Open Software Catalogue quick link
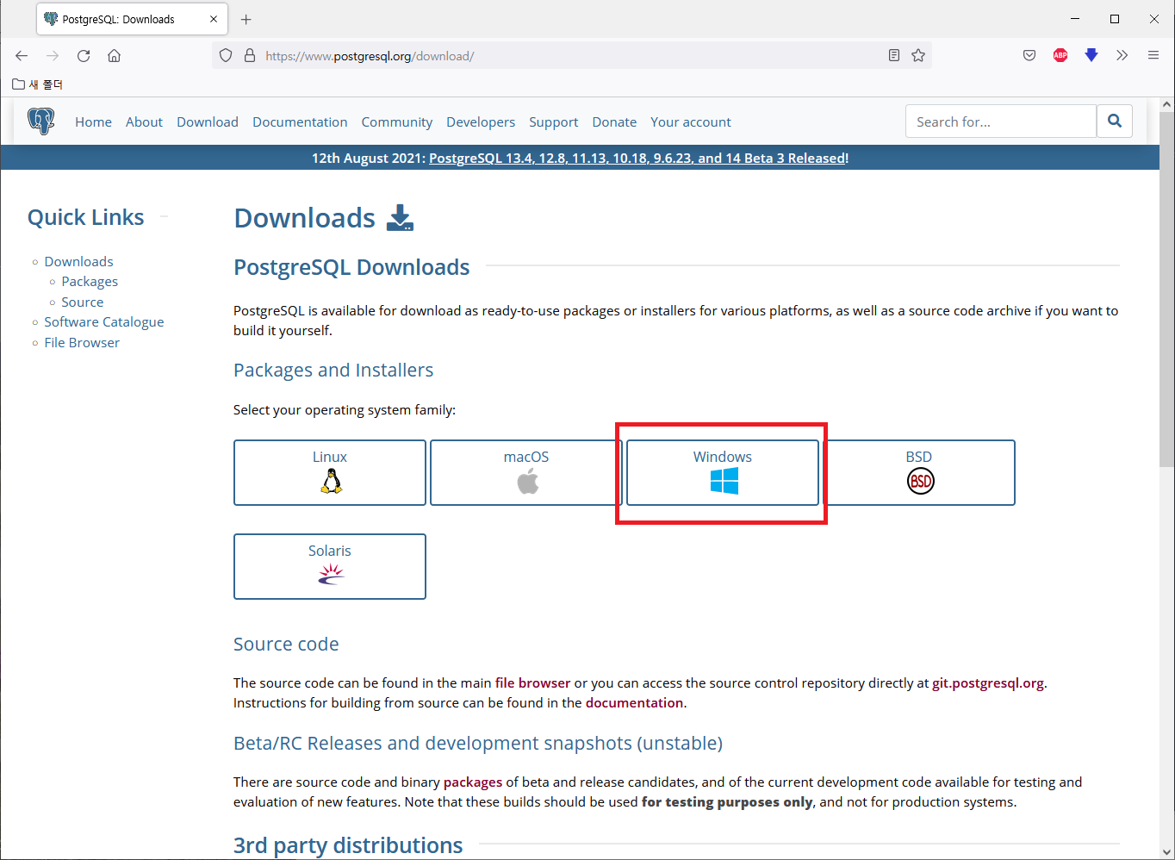The image size is (1175, 860). click(x=104, y=321)
